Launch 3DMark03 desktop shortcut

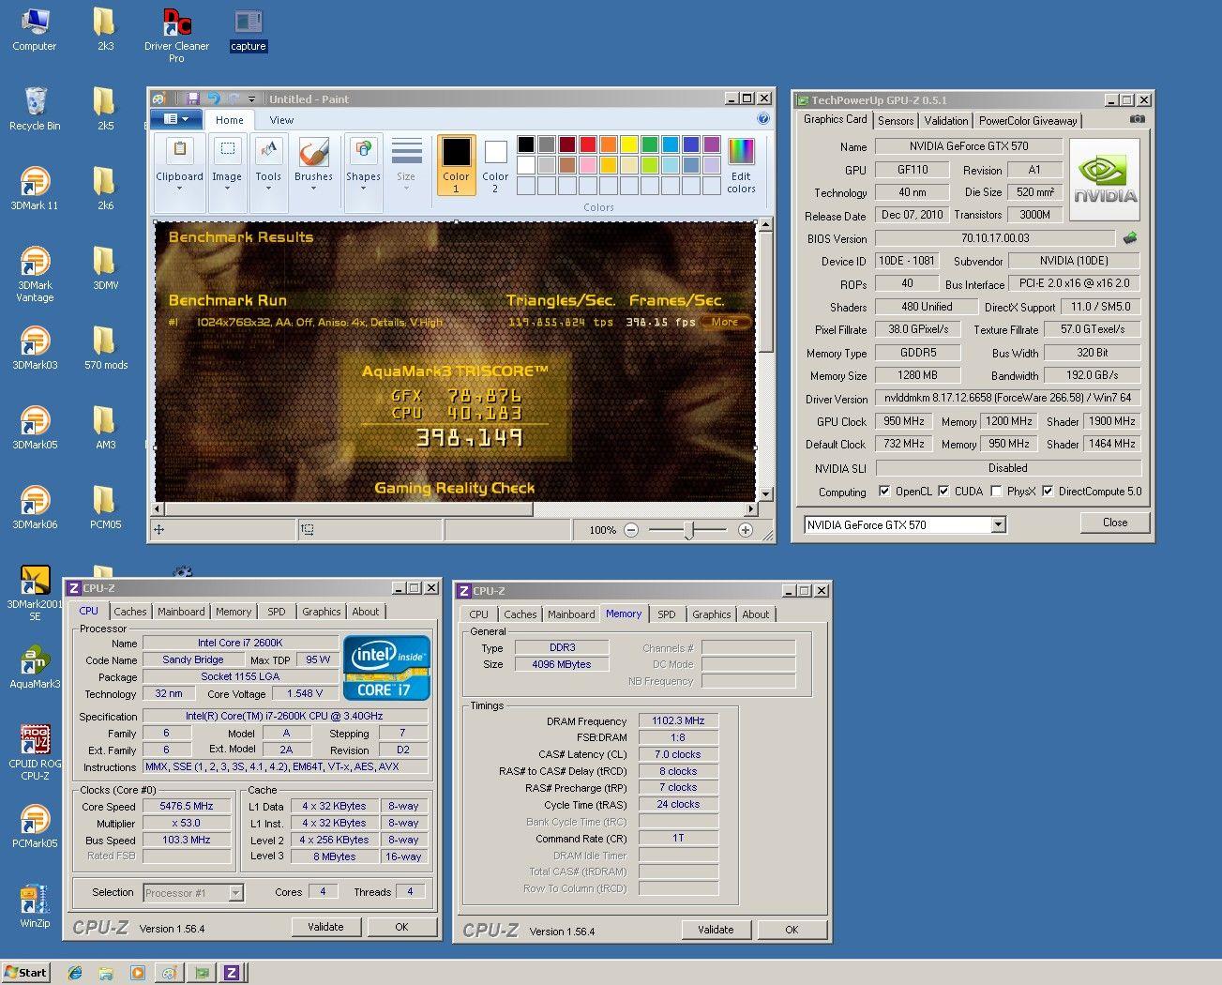pos(35,348)
